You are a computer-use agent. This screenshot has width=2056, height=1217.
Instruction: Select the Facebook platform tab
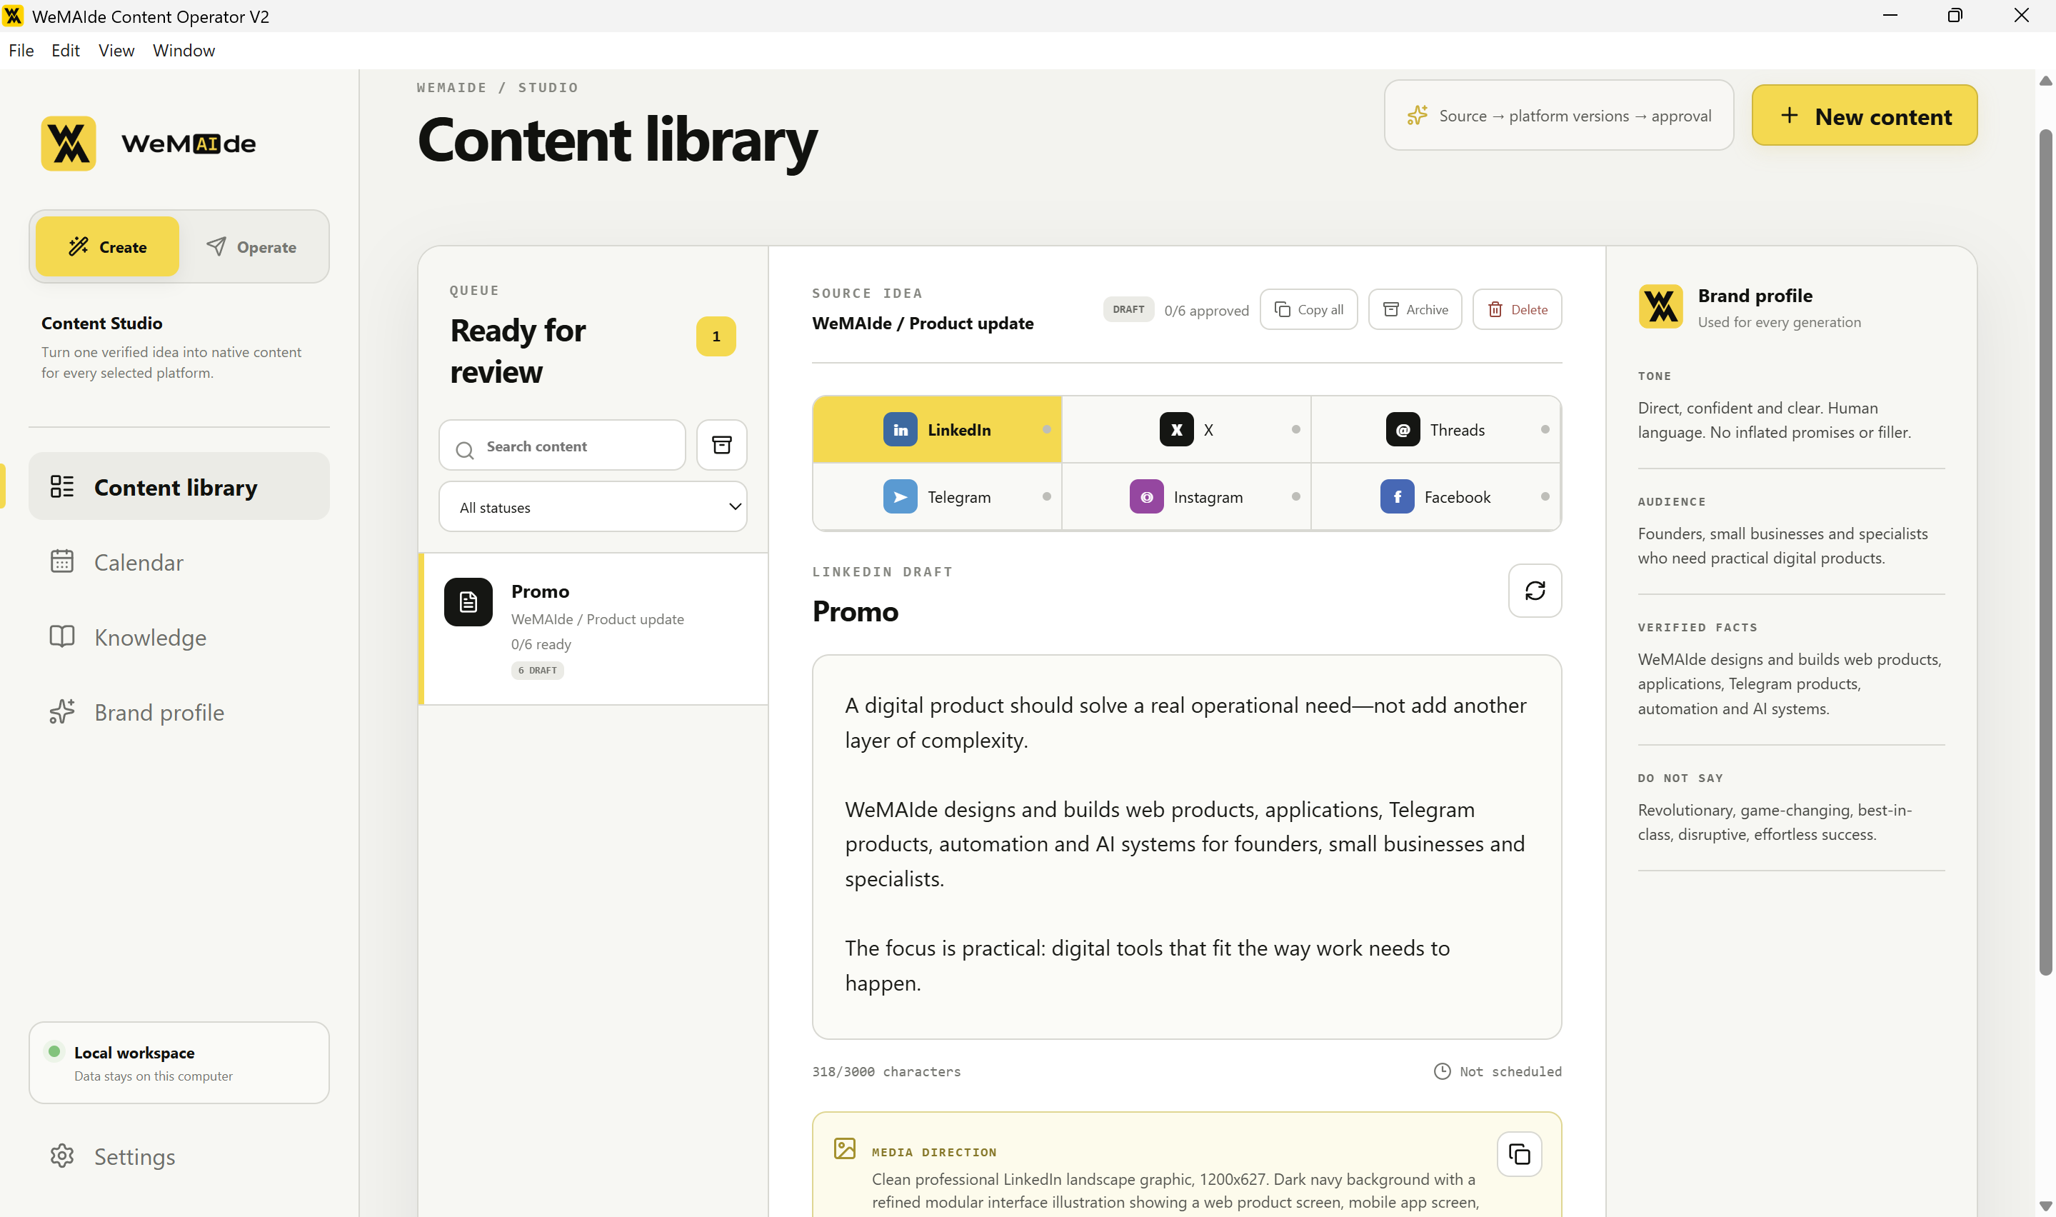pos(1435,497)
